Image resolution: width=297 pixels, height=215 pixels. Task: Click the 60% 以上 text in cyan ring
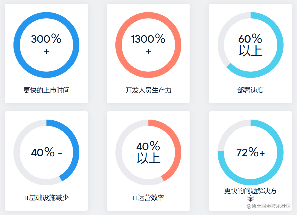tap(250, 45)
